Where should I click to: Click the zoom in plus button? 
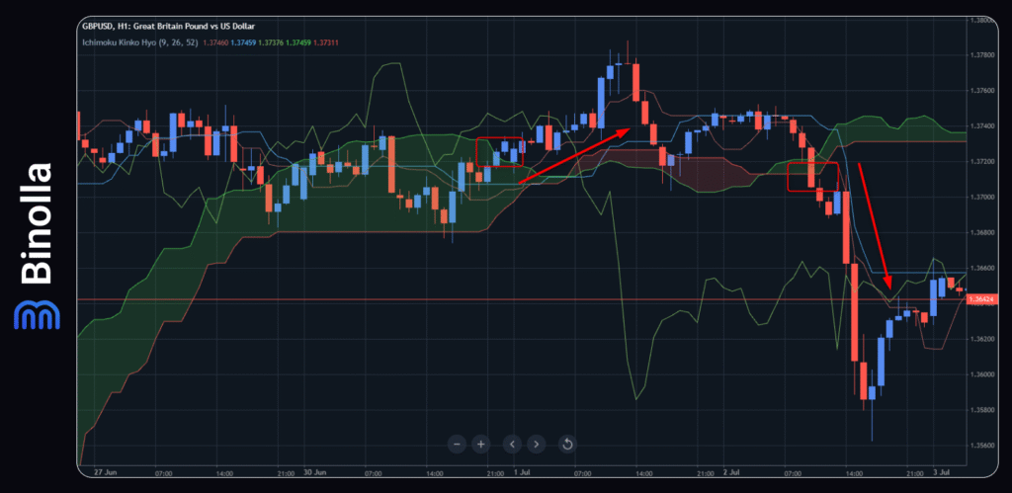coord(481,444)
